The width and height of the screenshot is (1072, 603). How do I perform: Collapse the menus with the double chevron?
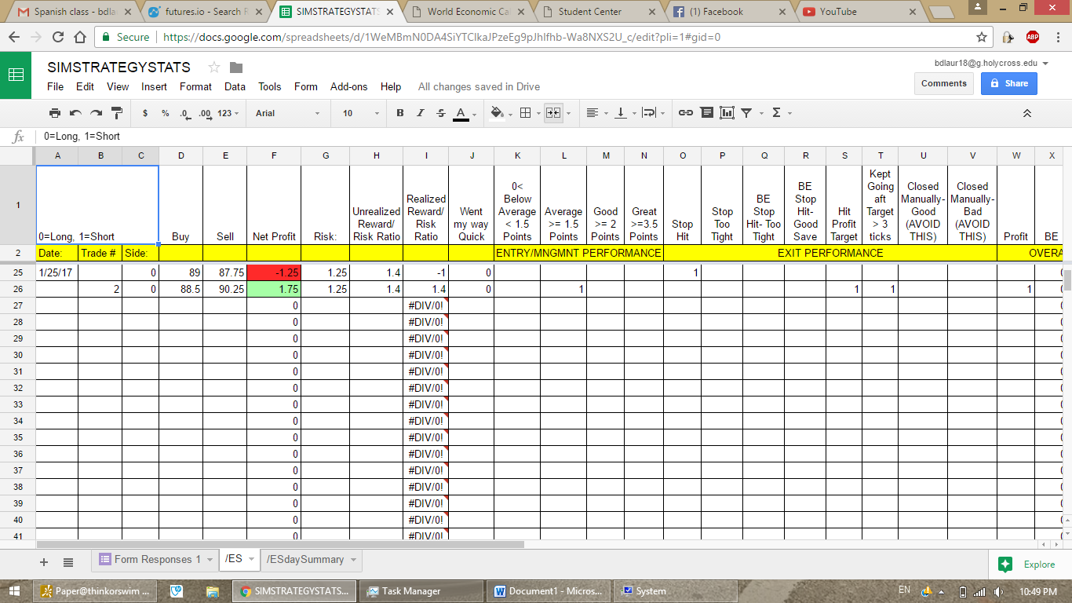pyautogui.click(x=1026, y=113)
